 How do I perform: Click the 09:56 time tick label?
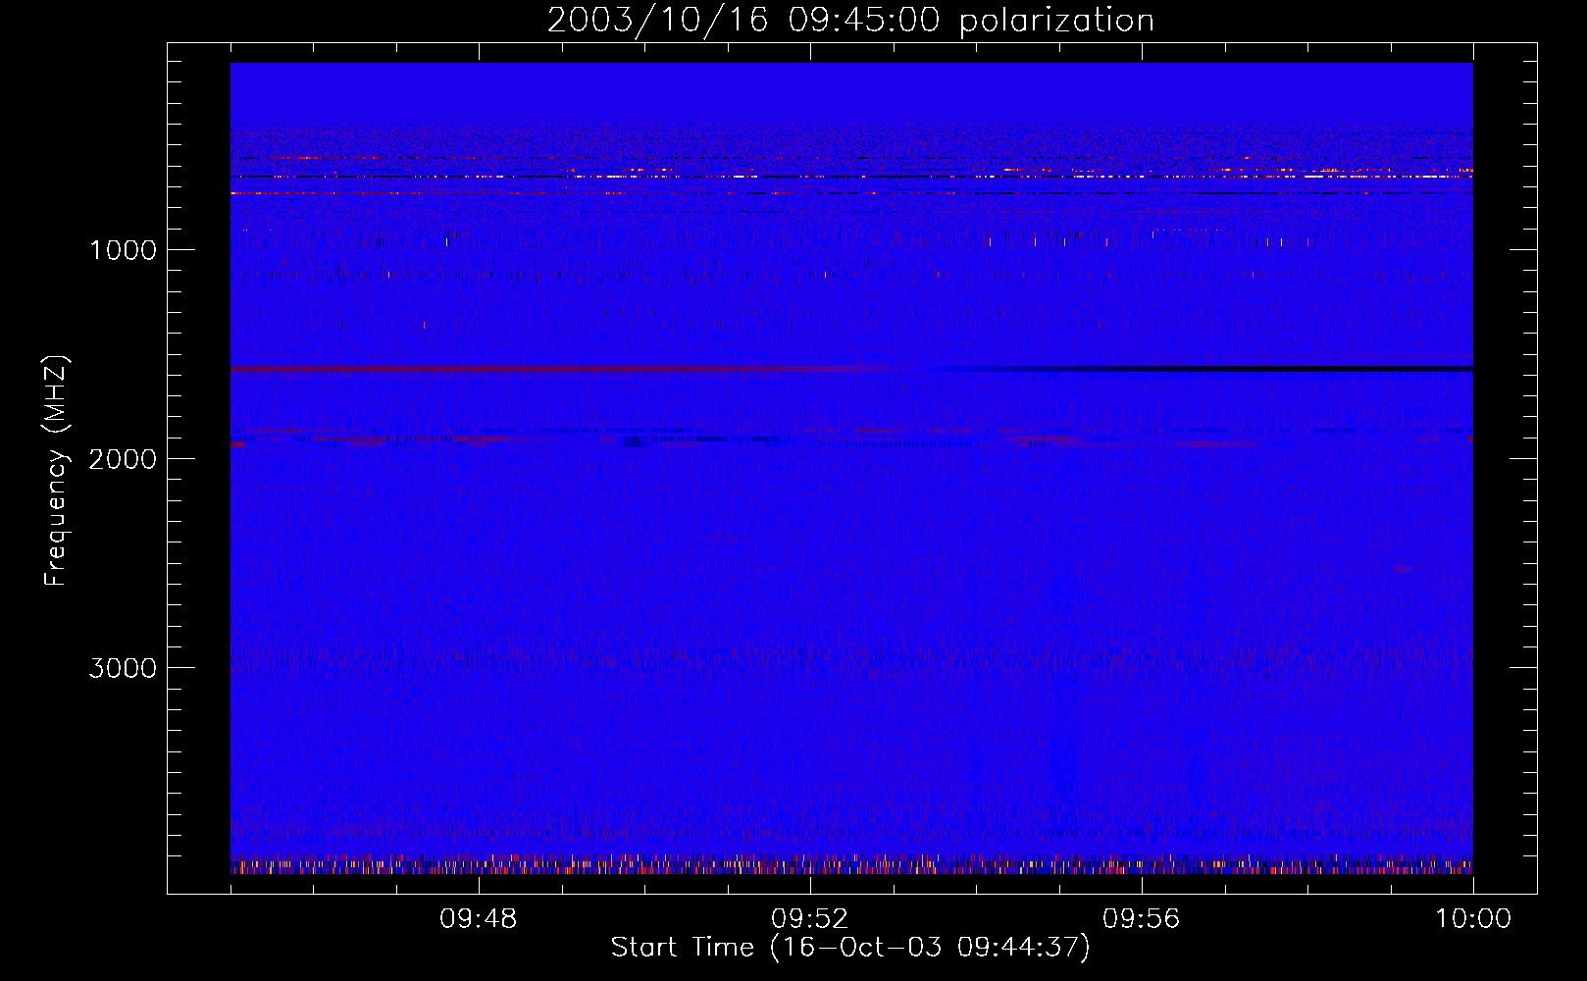click(x=1141, y=919)
